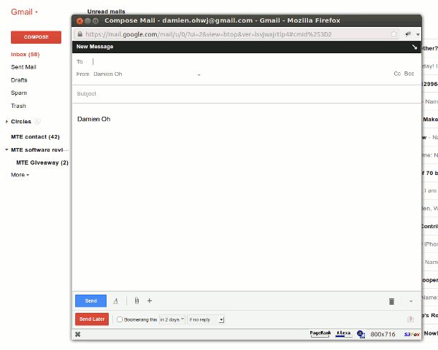
Task: Close the Compose Mail Firefox window
Action: [x=80, y=21]
